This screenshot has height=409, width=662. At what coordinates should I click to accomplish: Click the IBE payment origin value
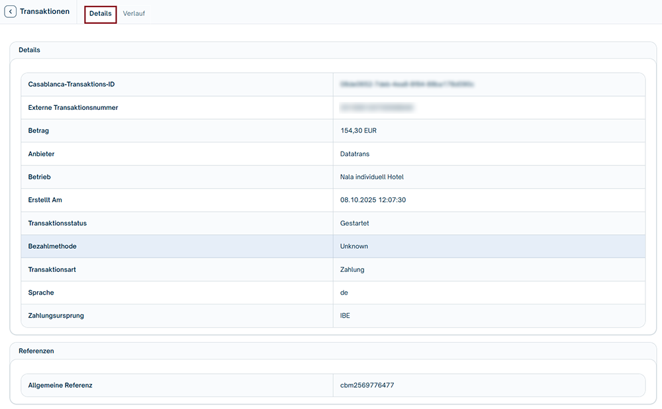(x=345, y=316)
